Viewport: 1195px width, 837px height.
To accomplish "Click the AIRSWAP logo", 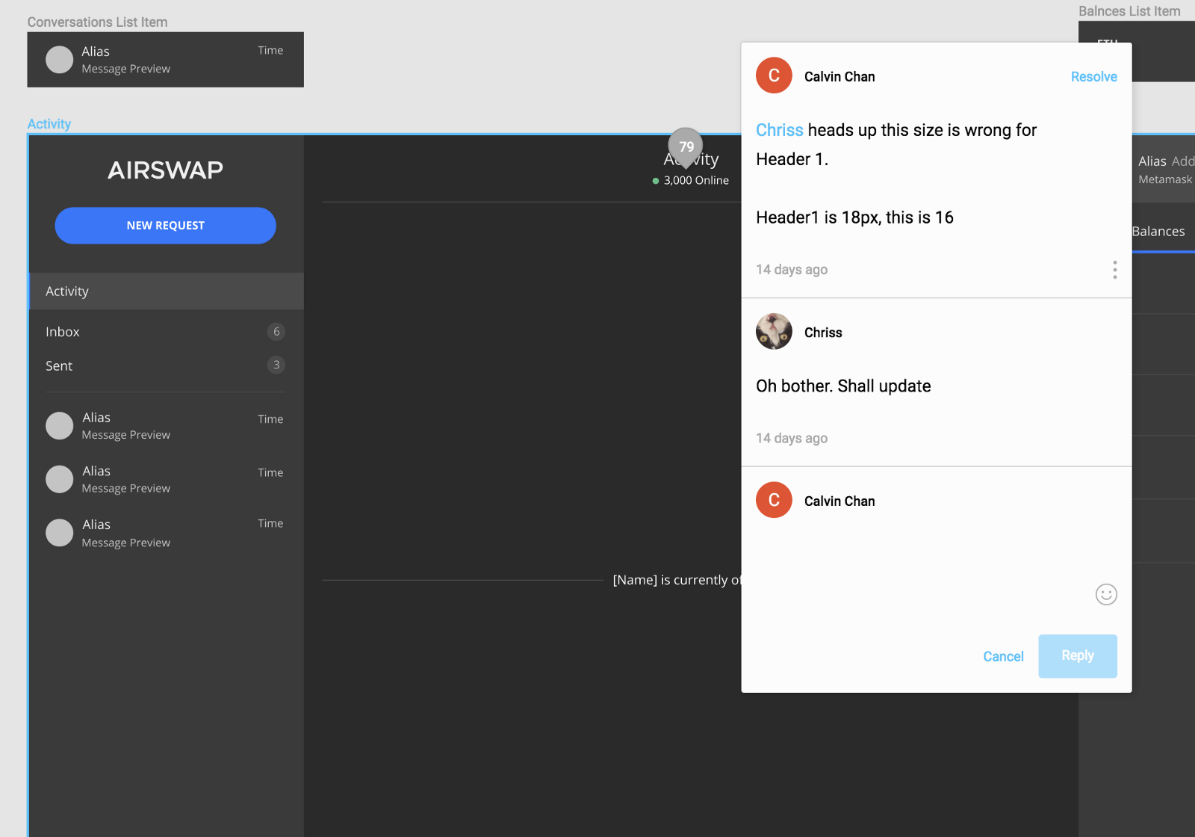I will pyautogui.click(x=165, y=170).
